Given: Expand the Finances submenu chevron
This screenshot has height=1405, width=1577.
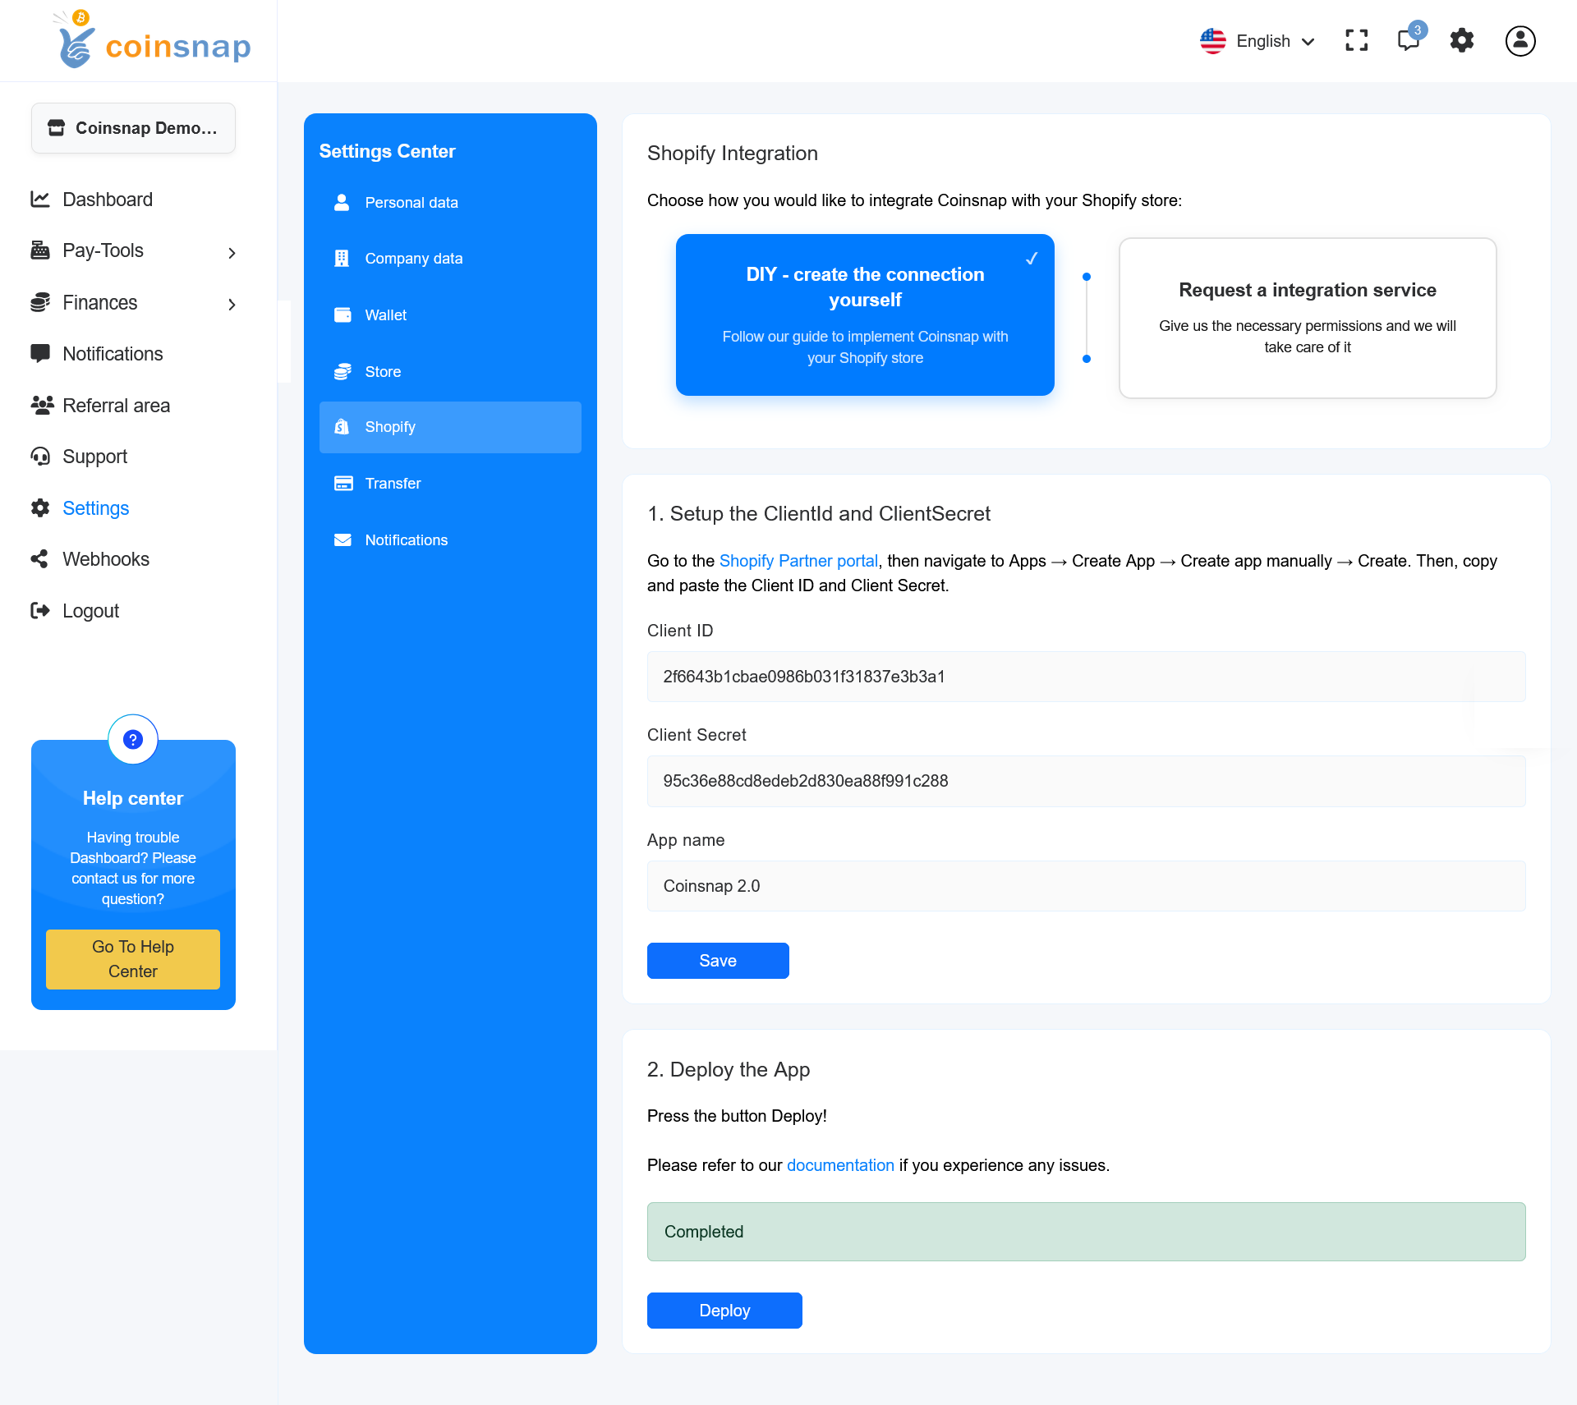Looking at the screenshot, I should (x=232, y=305).
